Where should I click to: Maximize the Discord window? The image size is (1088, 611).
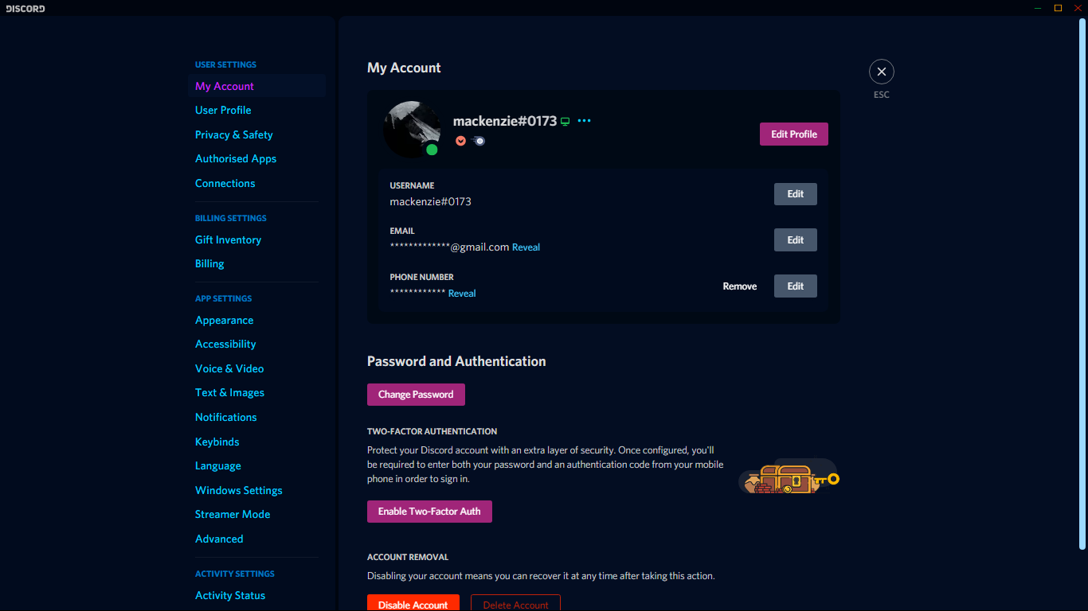pyautogui.click(x=1058, y=8)
